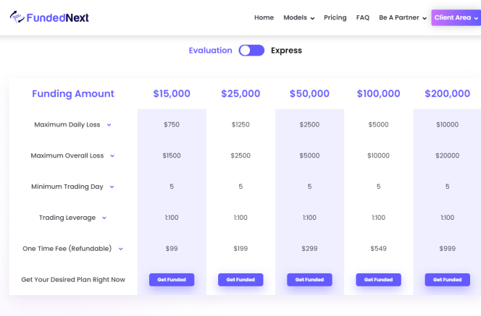Click the Get Your Desired Plan Right Now text
This screenshot has height=316, width=481.
[73, 280]
